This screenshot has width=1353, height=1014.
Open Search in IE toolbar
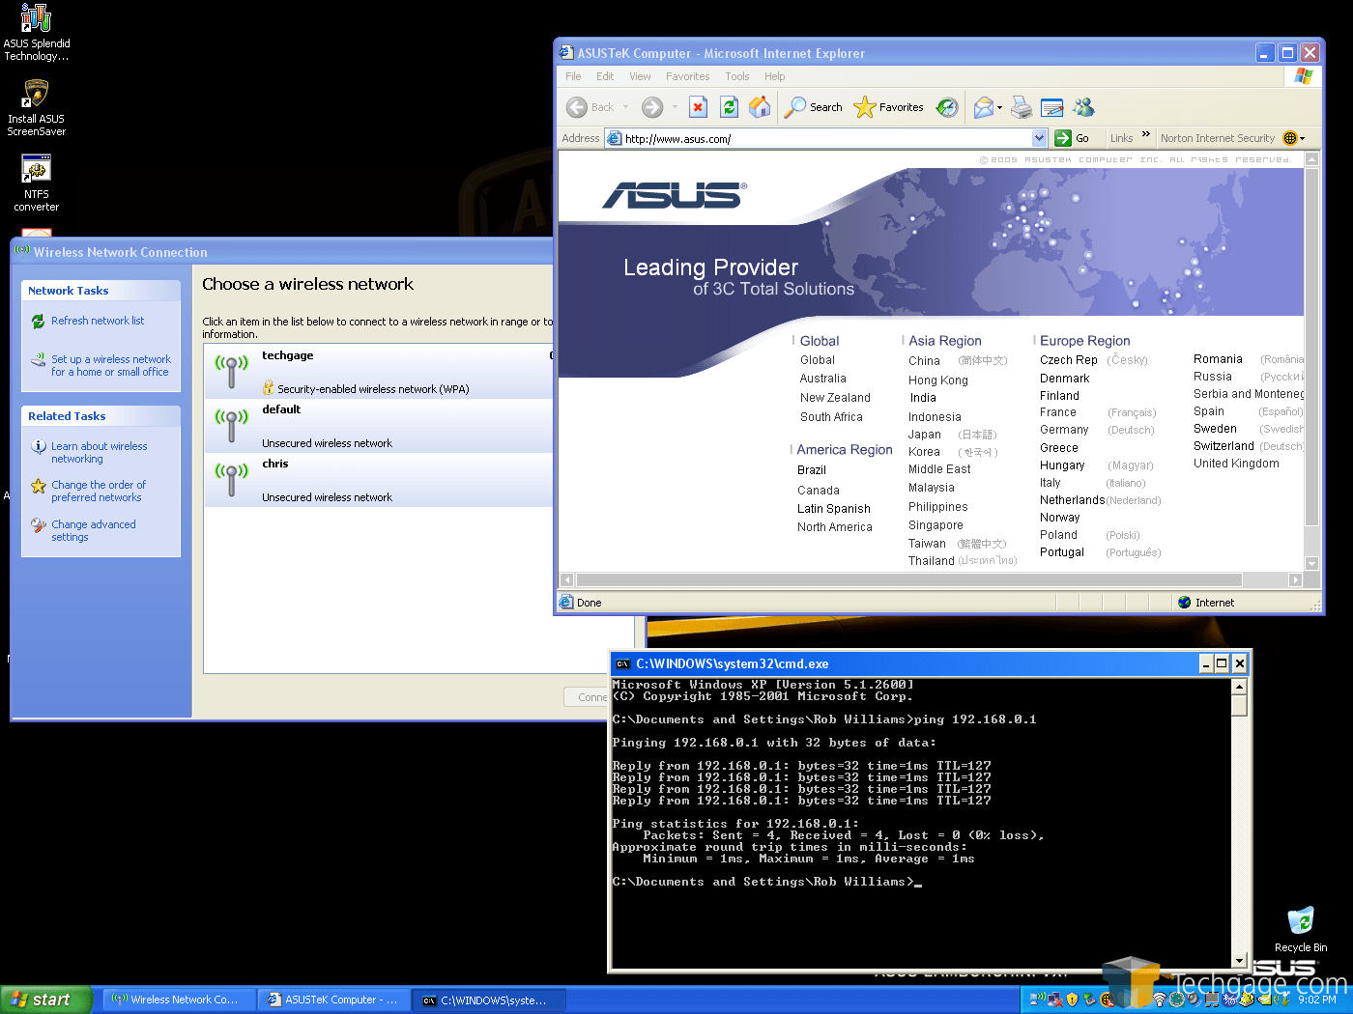(x=813, y=107)
